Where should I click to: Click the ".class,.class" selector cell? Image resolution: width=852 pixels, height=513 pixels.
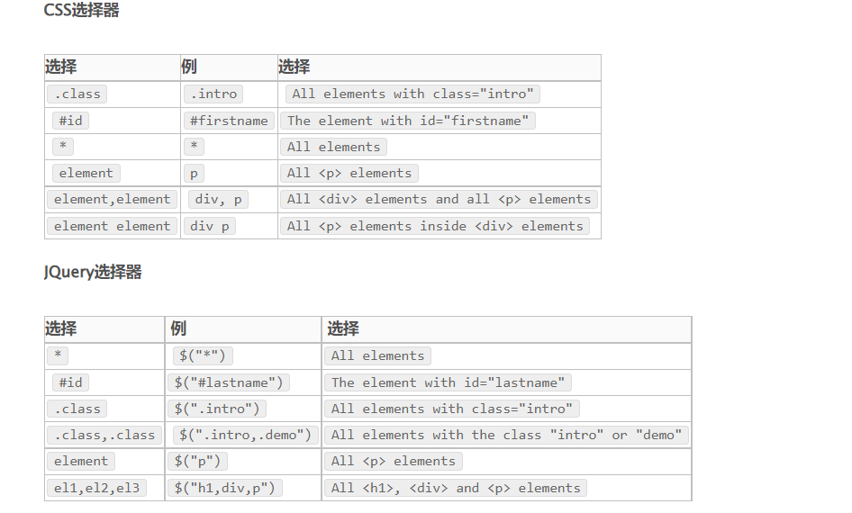tap(104, 435)
